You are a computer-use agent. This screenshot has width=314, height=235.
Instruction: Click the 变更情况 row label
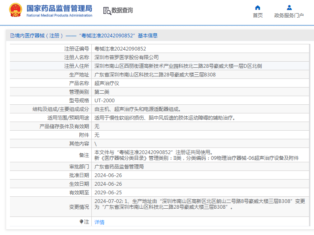click(x=79, y=207)
